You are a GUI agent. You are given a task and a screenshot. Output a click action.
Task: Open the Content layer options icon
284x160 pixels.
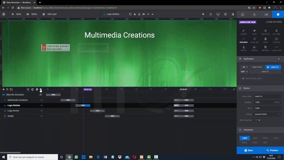(244, 32)
